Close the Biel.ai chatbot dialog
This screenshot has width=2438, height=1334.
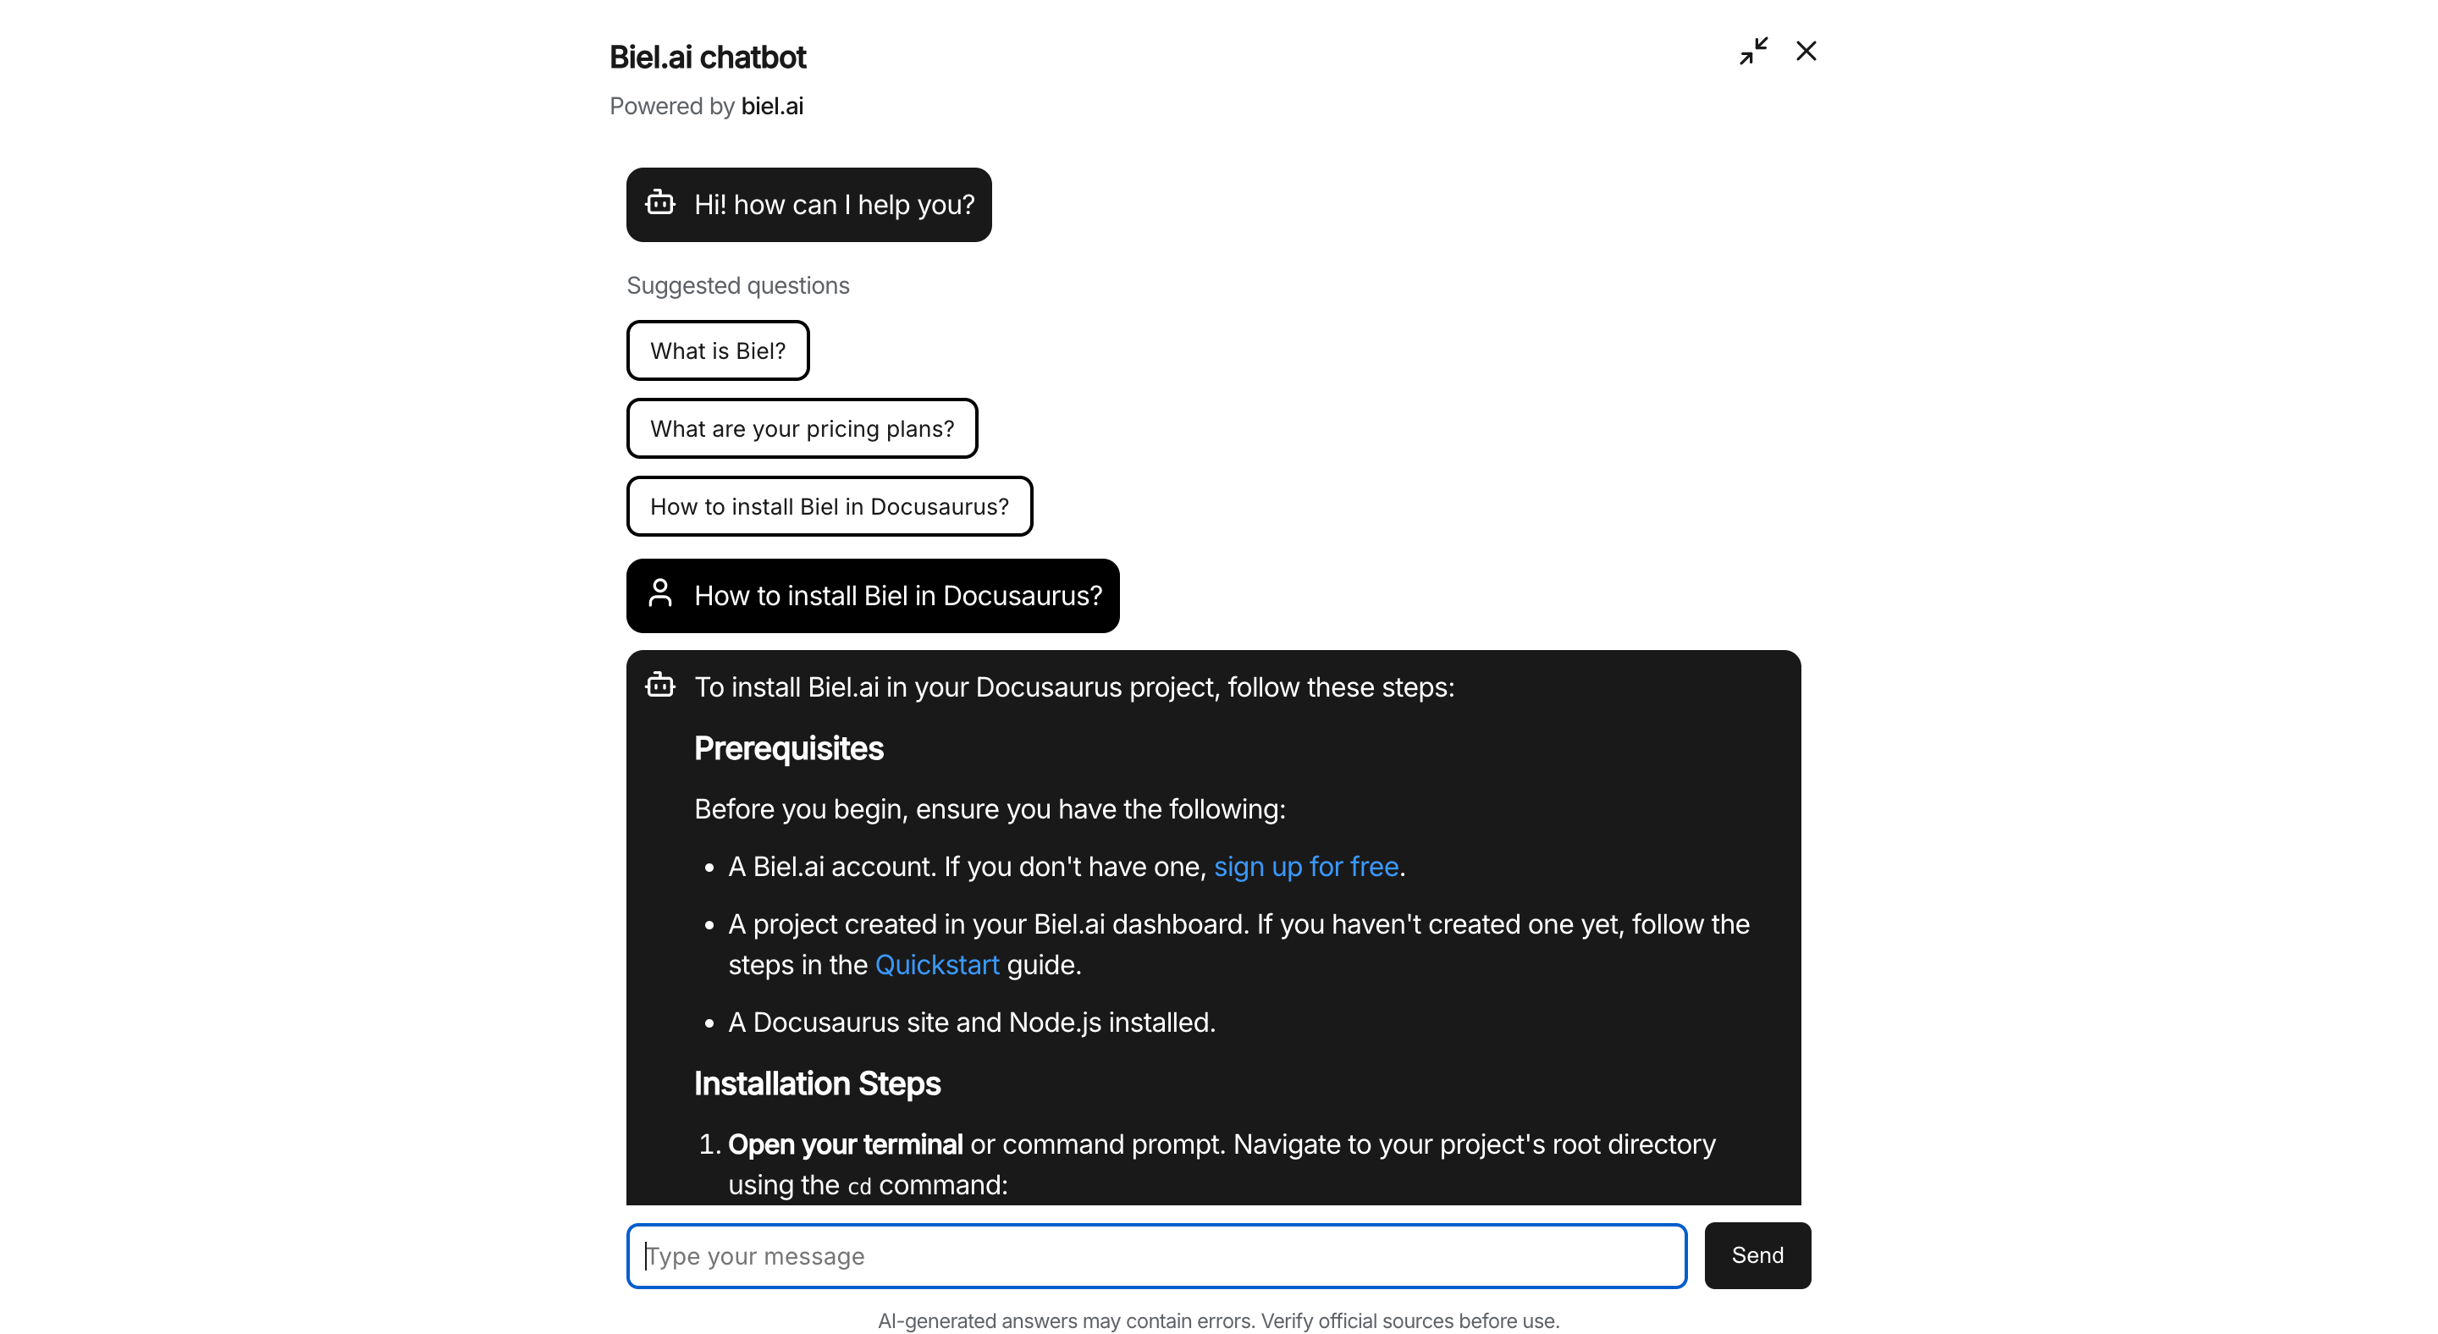pyautogui.click(x=1806, y=51)
